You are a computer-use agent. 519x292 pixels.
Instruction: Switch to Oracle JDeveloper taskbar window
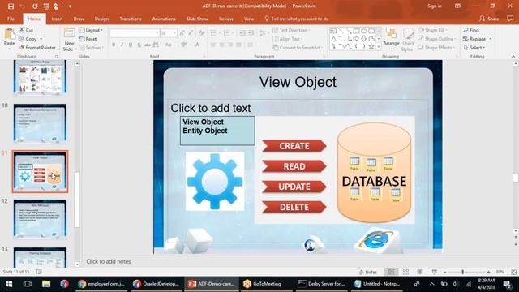[156, 284]
